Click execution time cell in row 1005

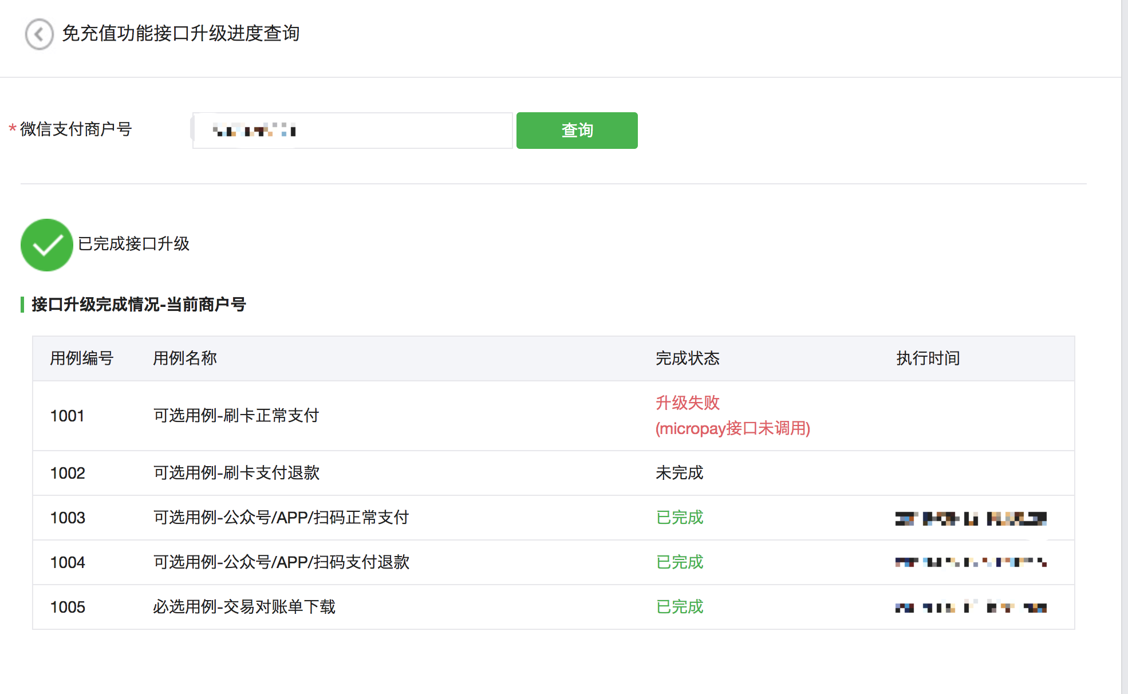pyautogui.click(x=971, y=607)
